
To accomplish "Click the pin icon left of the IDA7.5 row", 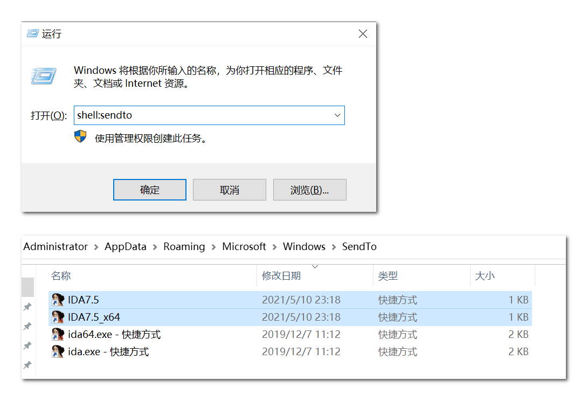I will 27,307.
